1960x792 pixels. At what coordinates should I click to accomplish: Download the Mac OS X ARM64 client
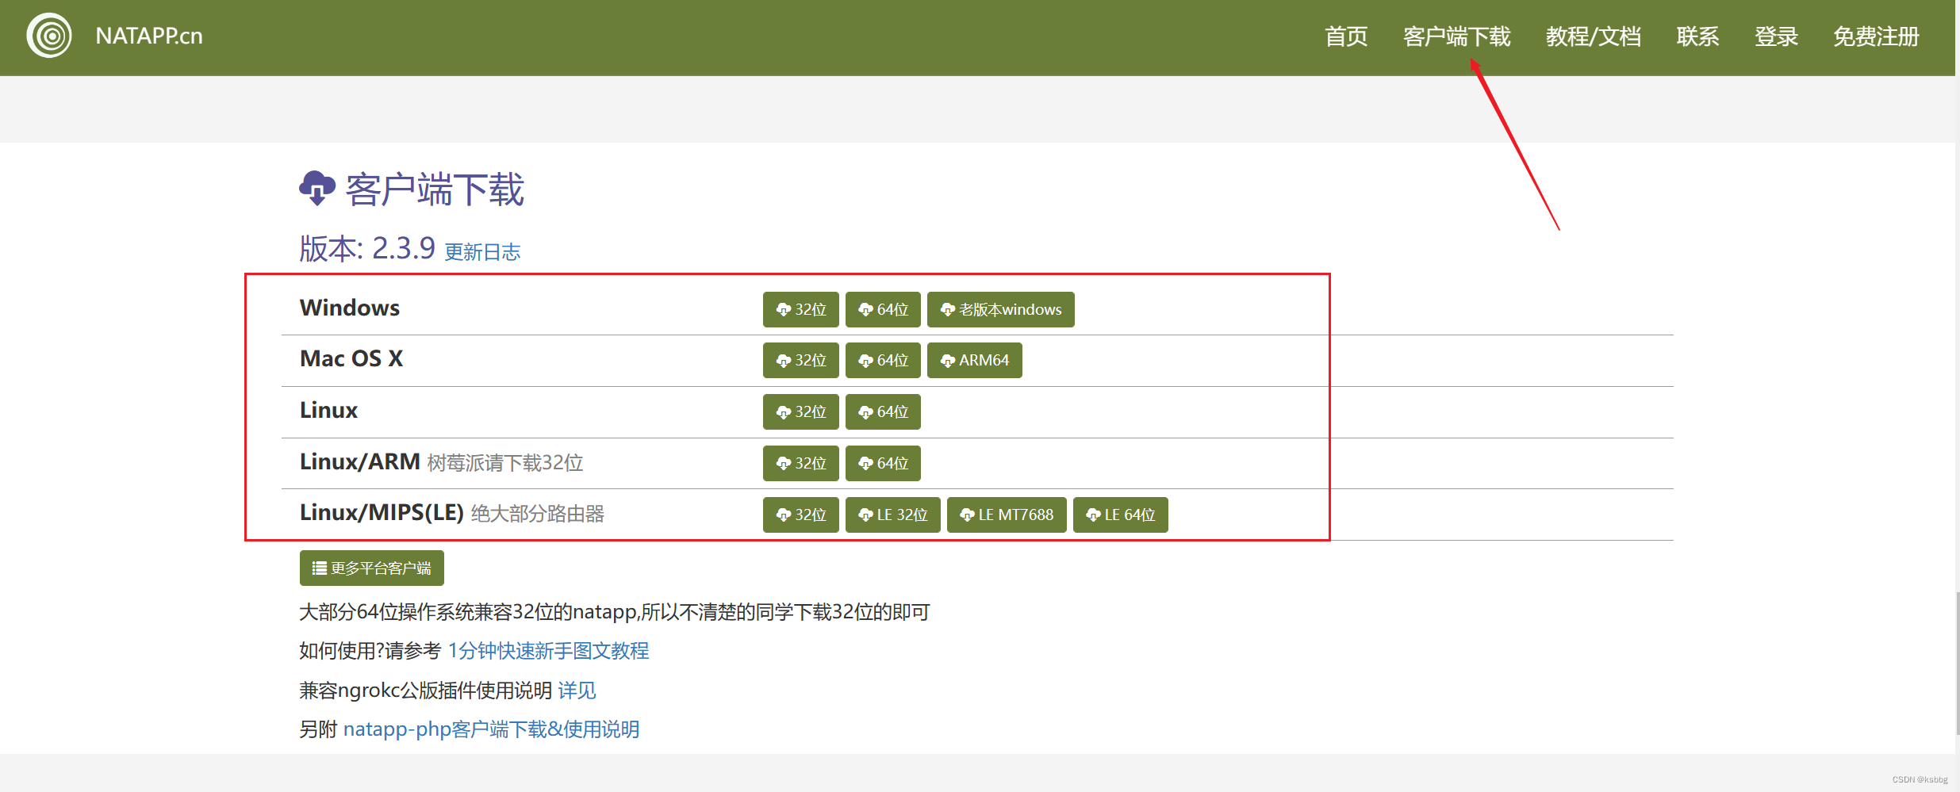pos(975,361)
